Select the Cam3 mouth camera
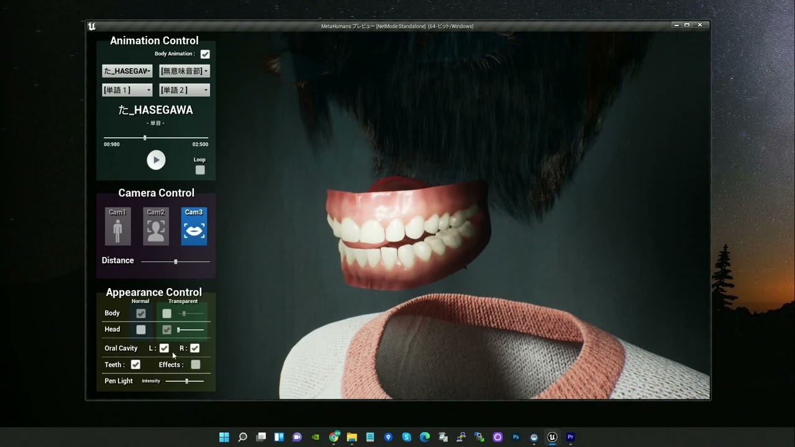 click(x=194, y=227)
